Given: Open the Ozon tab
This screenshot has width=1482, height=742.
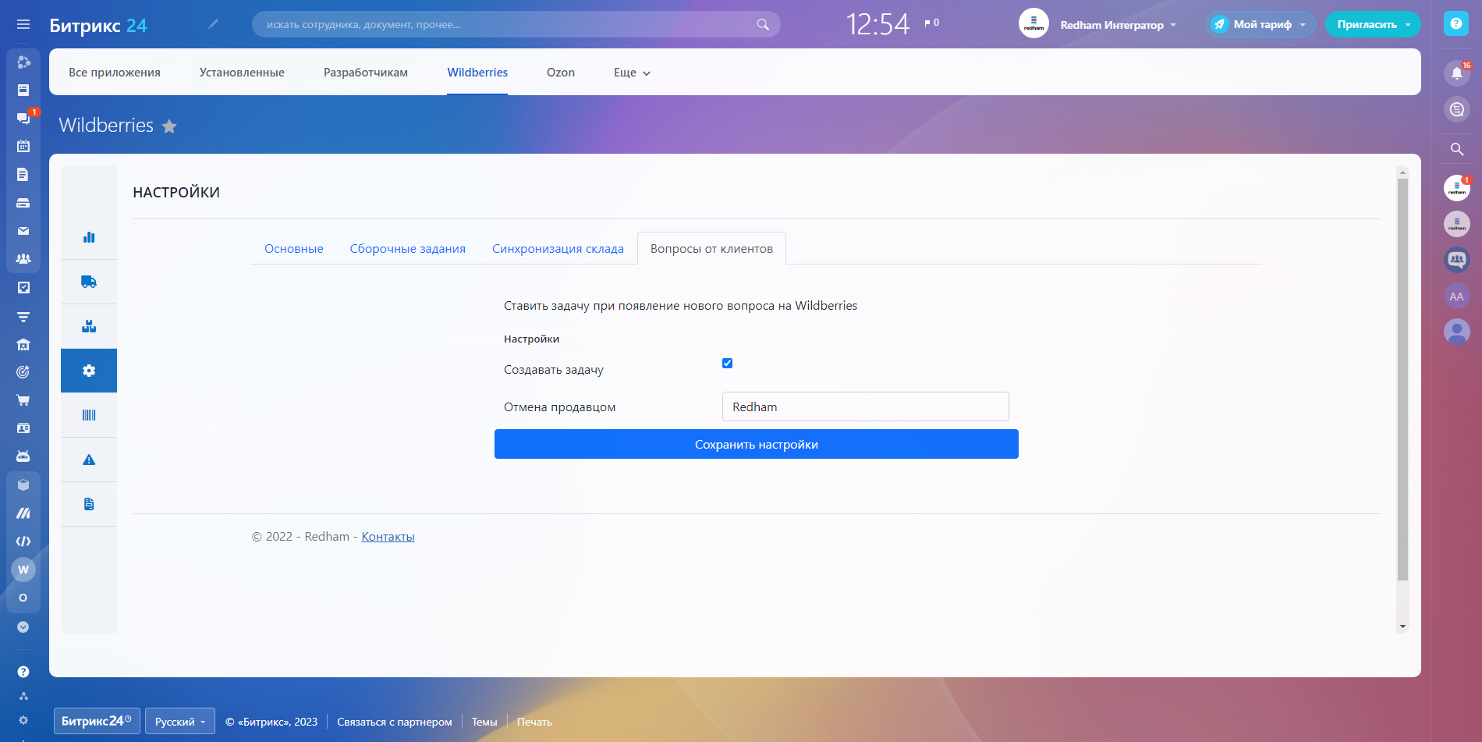Looking at the screenshot, I should [x=560, y=73].
